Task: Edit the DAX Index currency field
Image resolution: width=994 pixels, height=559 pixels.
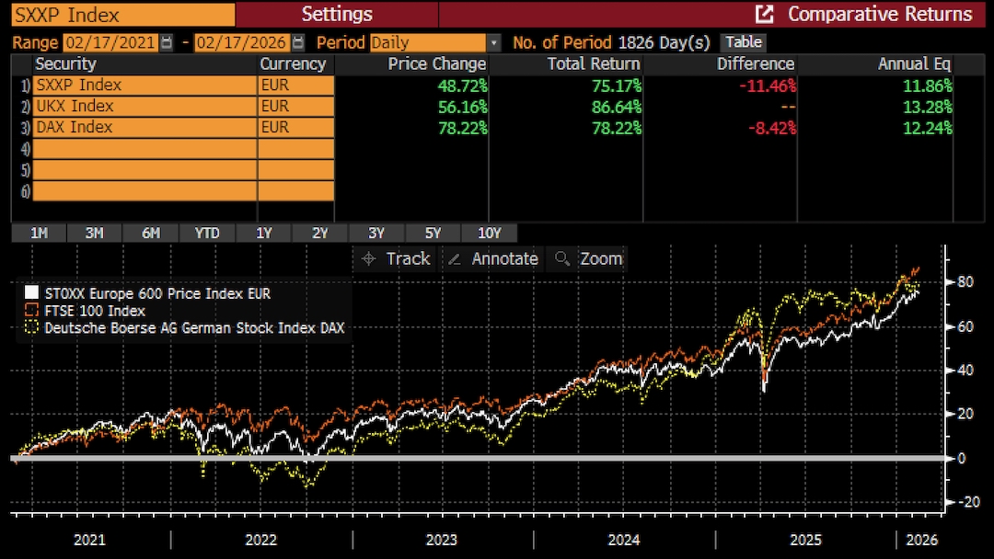Action: point(295,128)
